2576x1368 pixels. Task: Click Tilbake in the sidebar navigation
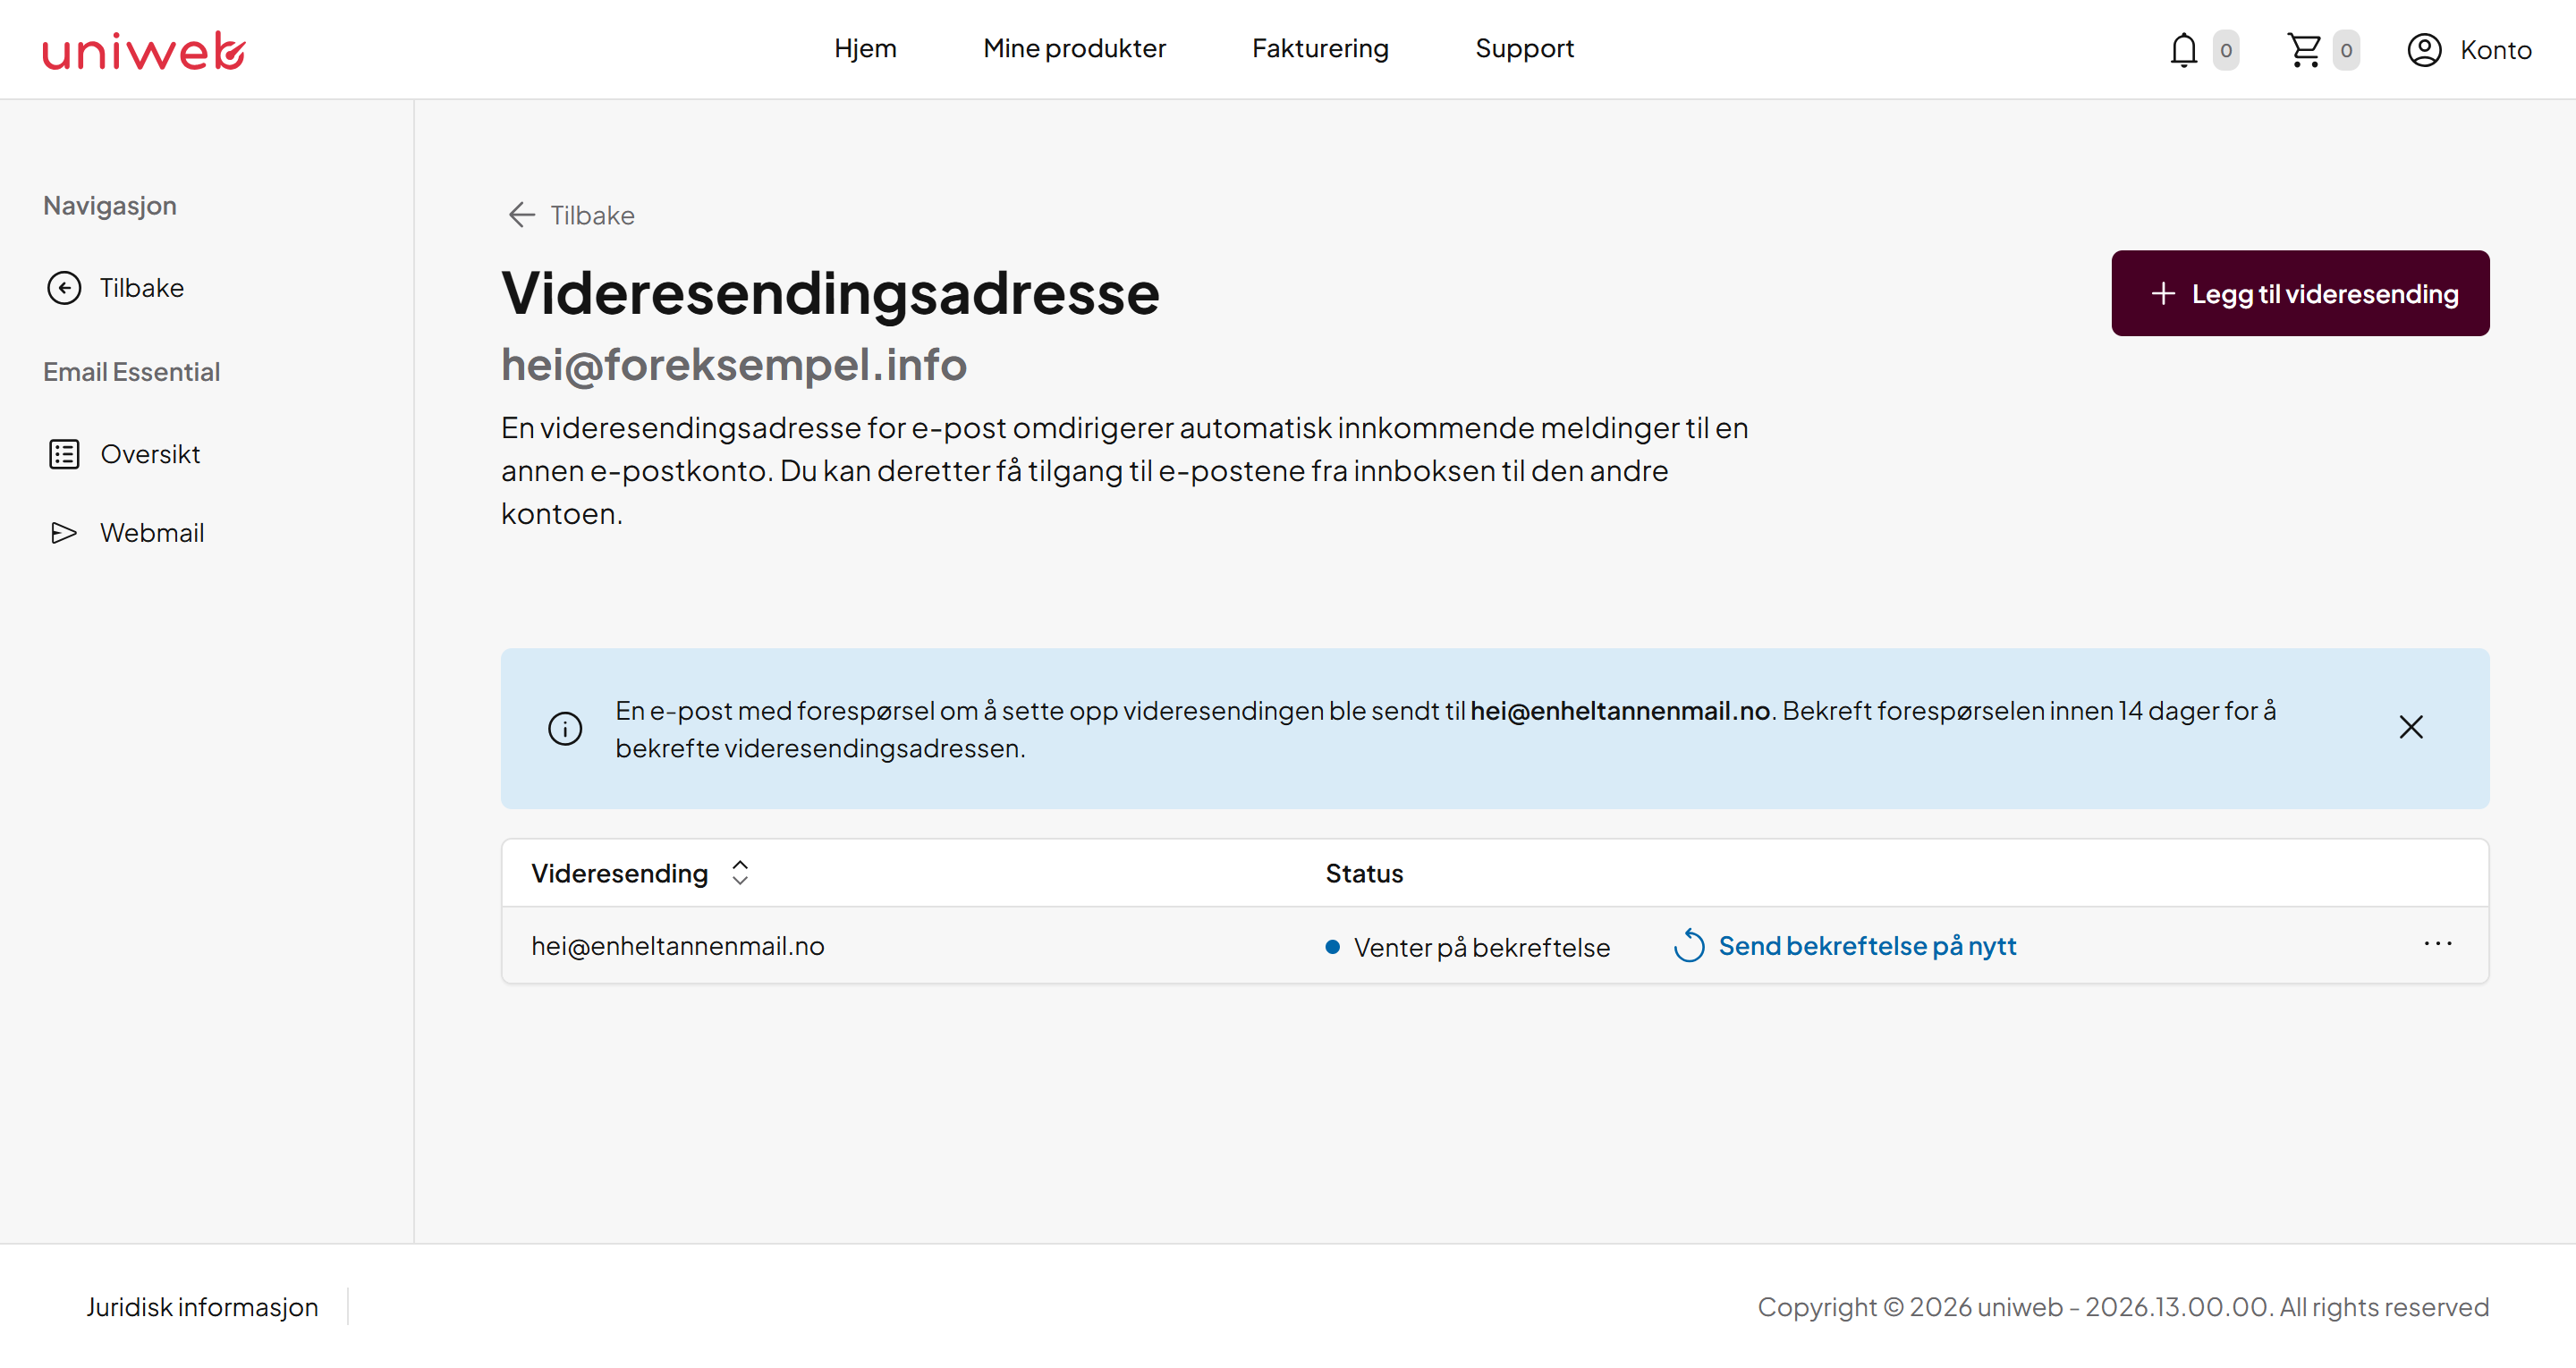142,288
